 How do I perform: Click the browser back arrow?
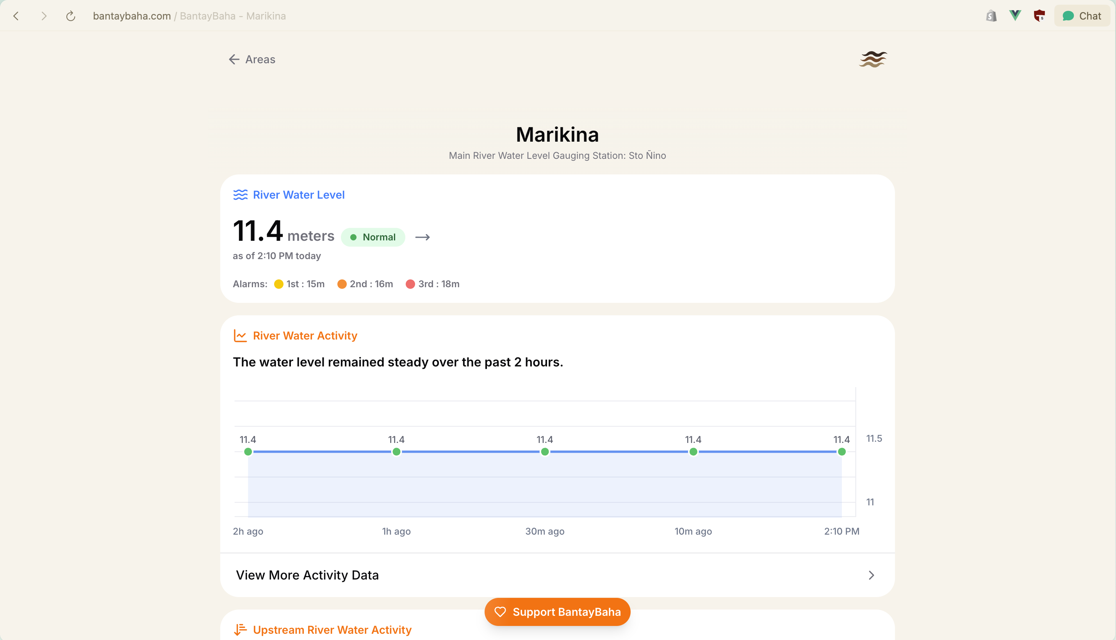[16, 16]
